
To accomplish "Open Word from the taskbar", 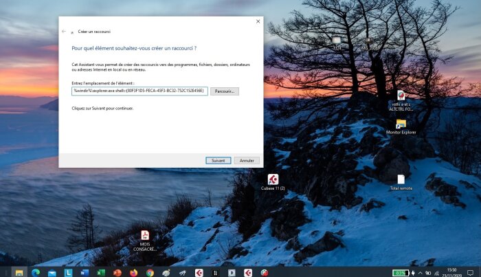I will (85, 273).
